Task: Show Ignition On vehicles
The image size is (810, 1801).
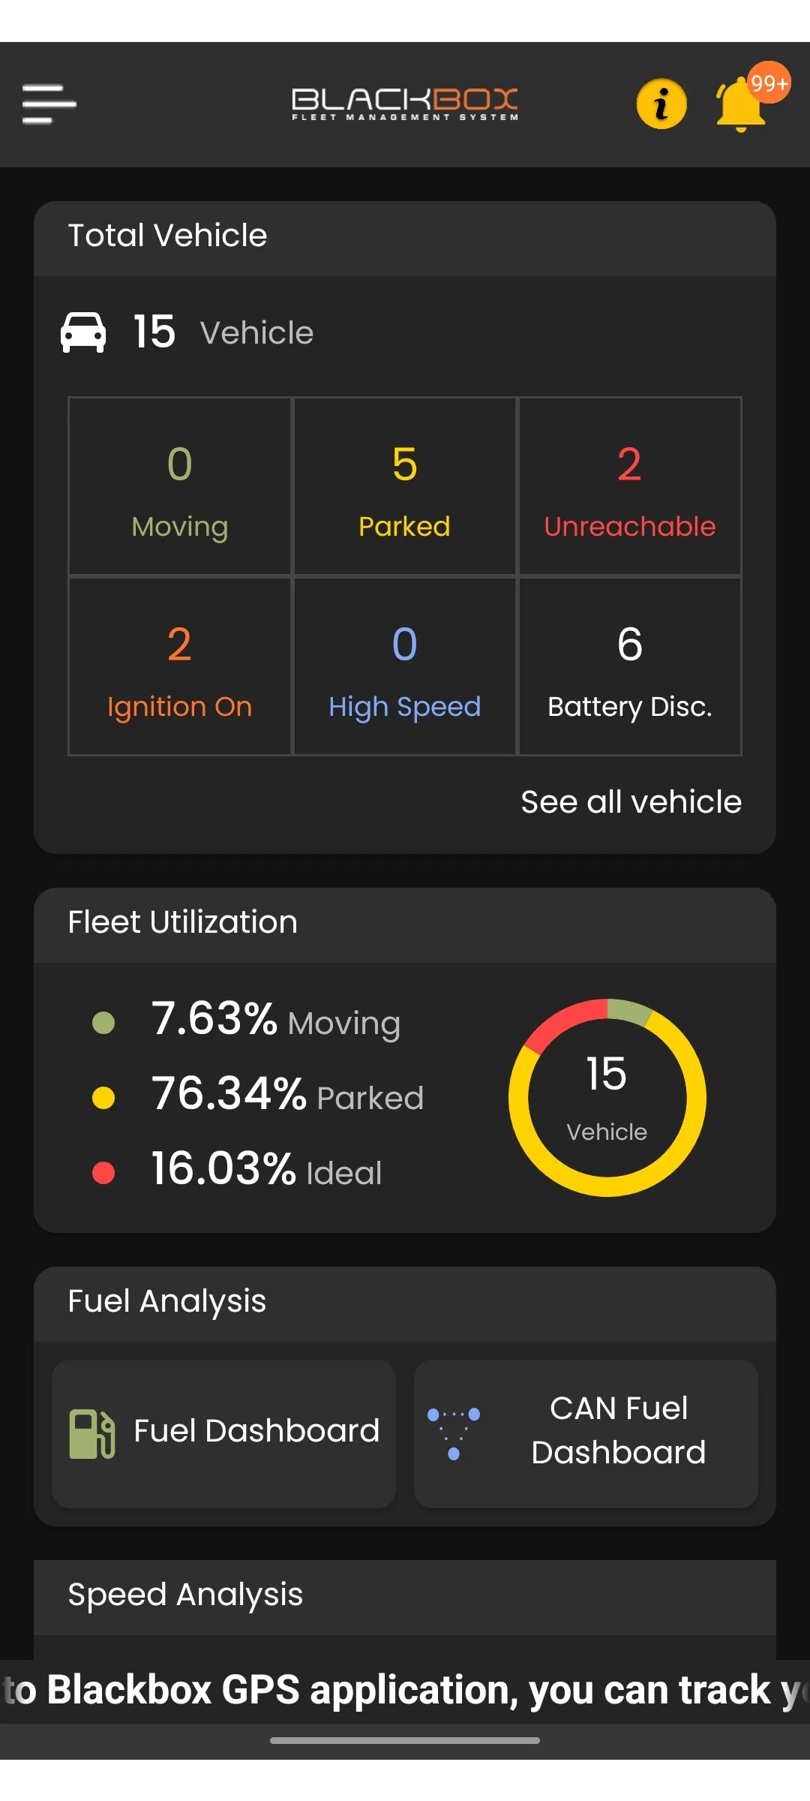Action: pyautogui.click(x=180, y=666)
